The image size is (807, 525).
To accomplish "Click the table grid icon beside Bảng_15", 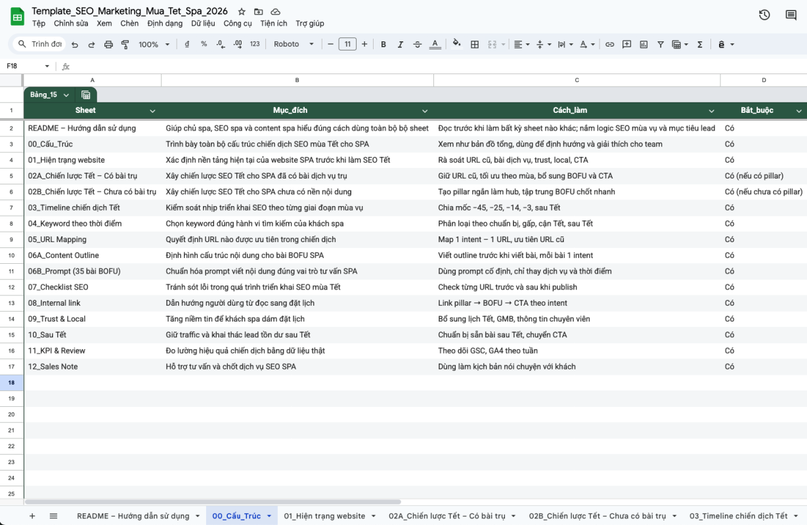I will (x=85, y=95).
